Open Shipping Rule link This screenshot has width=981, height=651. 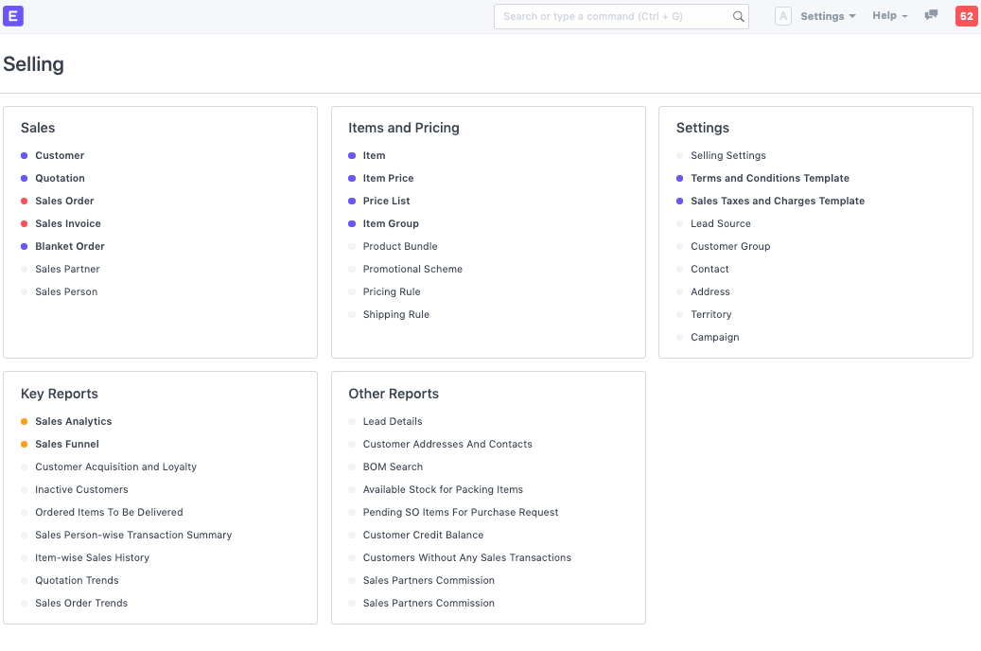click(x=396, y=314)
